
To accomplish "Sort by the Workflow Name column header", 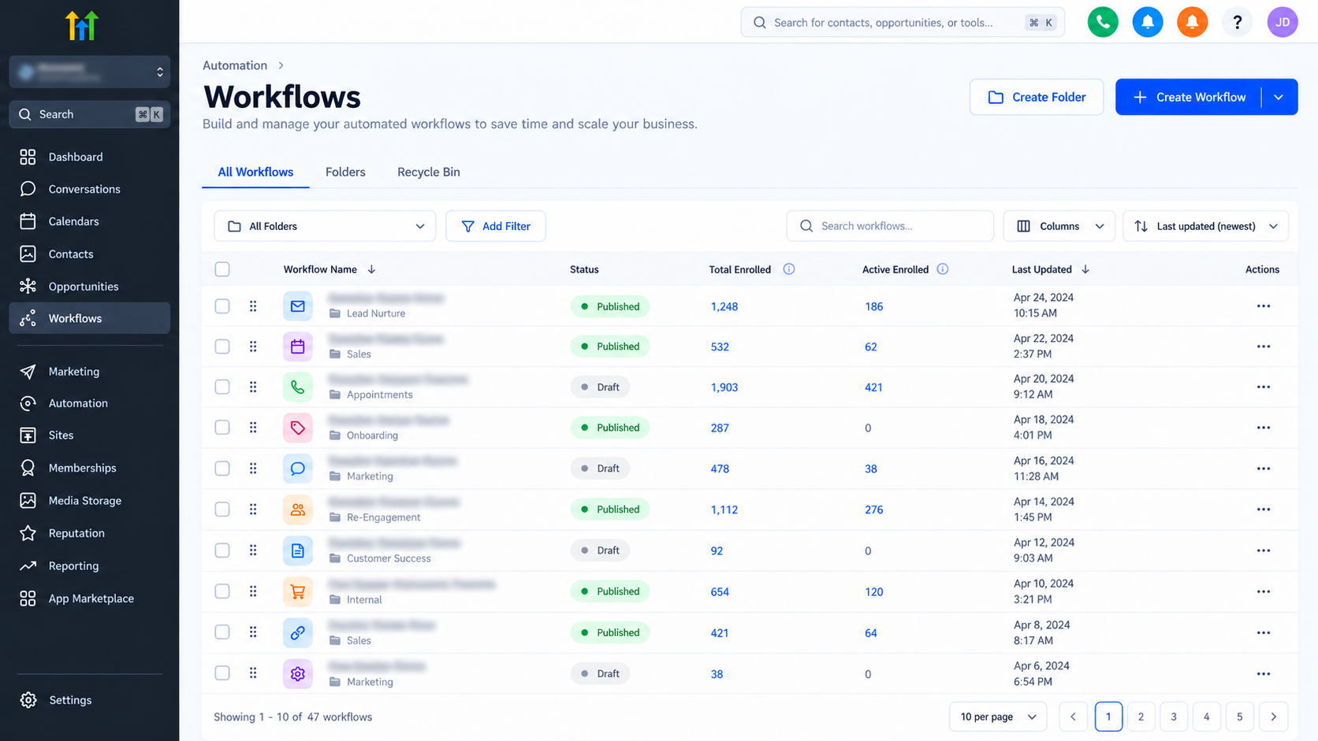I will [329, 269].
